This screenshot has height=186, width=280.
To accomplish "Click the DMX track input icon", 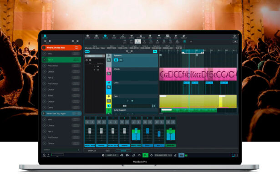I will point(108,106).
